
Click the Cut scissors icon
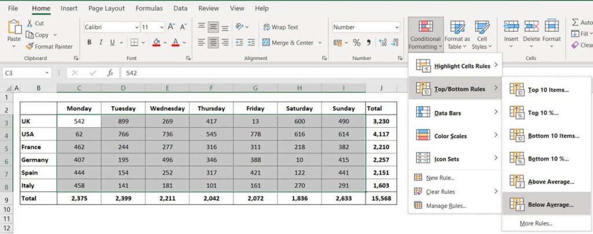[x=30, y=23]
